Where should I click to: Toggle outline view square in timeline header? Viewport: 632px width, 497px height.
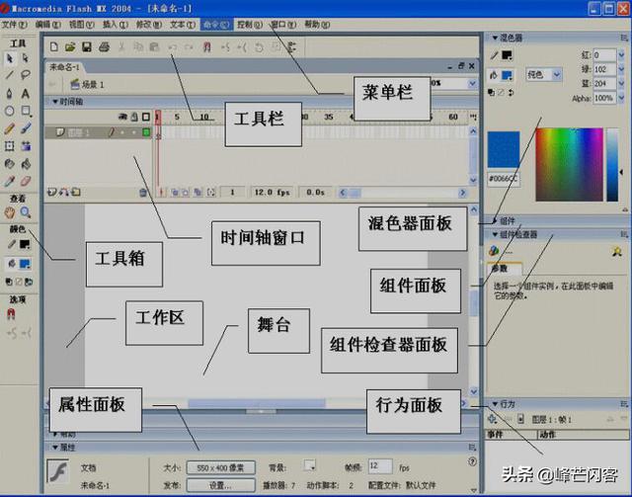pyautogui.click(x=146, y=117)
